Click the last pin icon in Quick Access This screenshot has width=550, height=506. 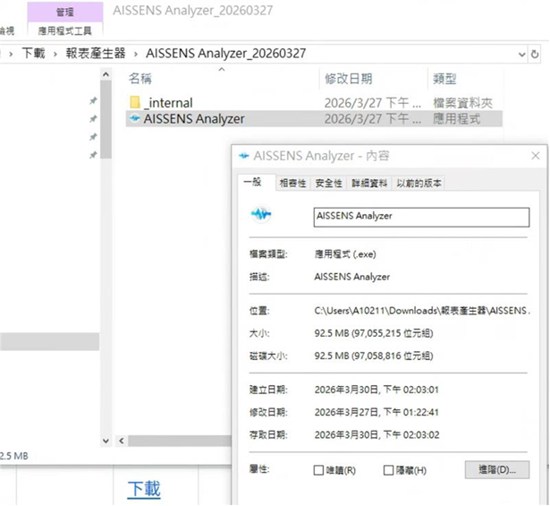pos(93,155)
